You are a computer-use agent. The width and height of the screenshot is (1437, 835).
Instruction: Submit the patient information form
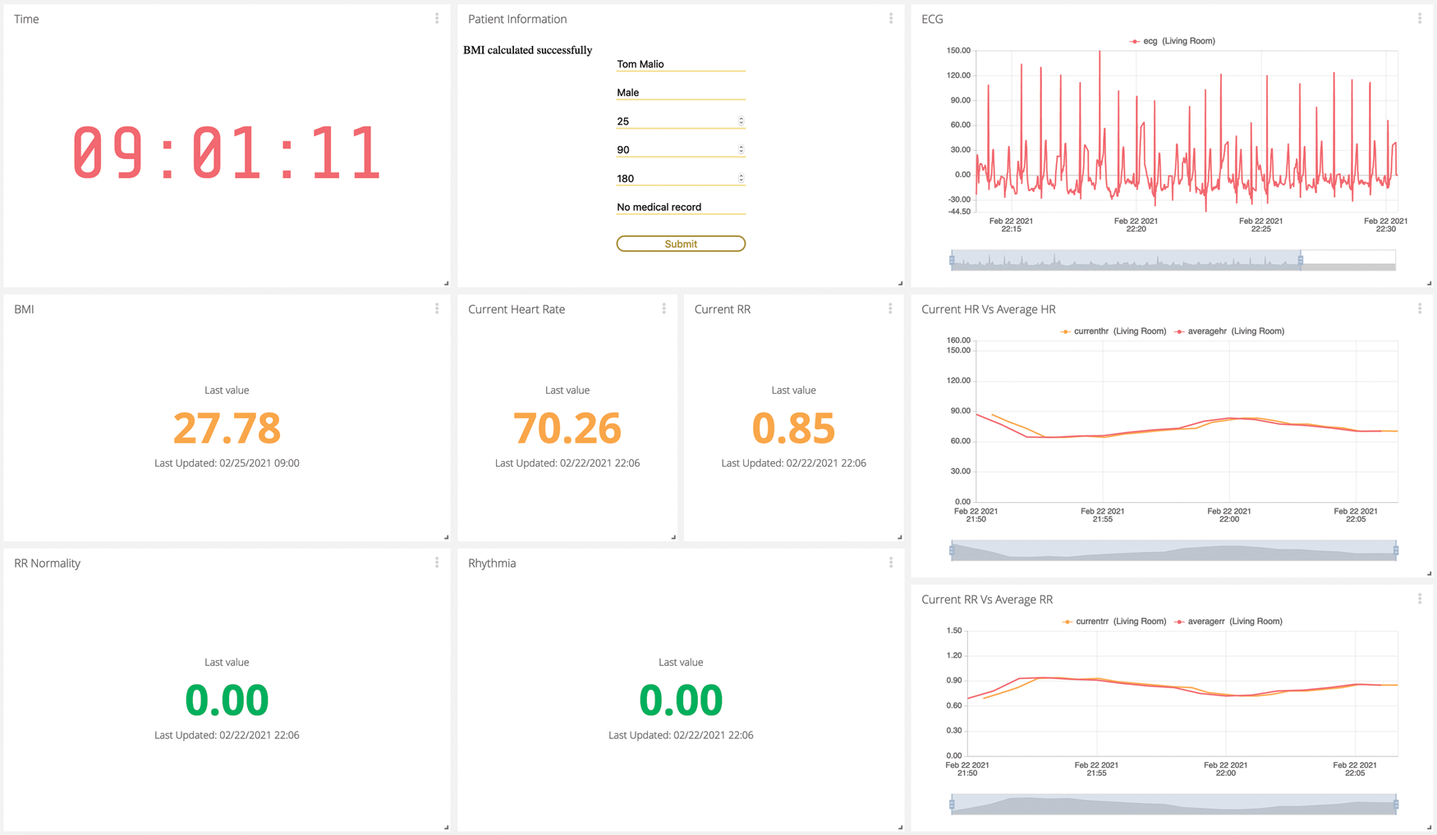pos(681,244)
